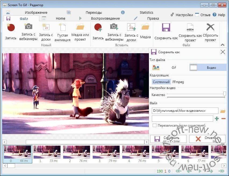This screenshot has width=229, height=176.
Task: Select Видео file type
Action: [x=208, y=67]
